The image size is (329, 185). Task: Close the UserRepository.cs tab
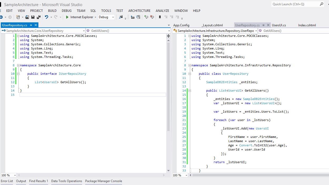[x=268, y=25]
